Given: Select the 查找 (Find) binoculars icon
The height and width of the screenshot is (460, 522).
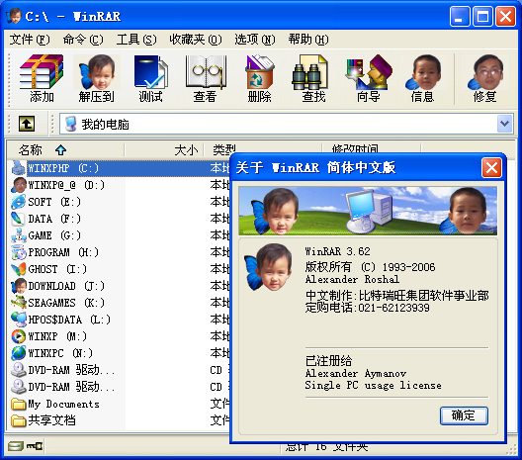Looking at the screenshot, I should point(313,78).
